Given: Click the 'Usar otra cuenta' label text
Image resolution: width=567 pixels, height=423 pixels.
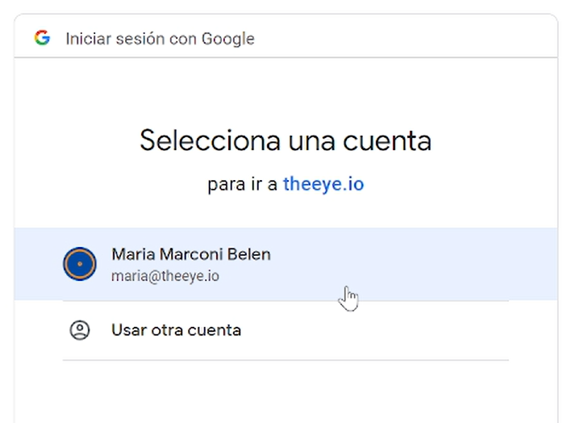Looking at the screenshot, I should point(176,330).
